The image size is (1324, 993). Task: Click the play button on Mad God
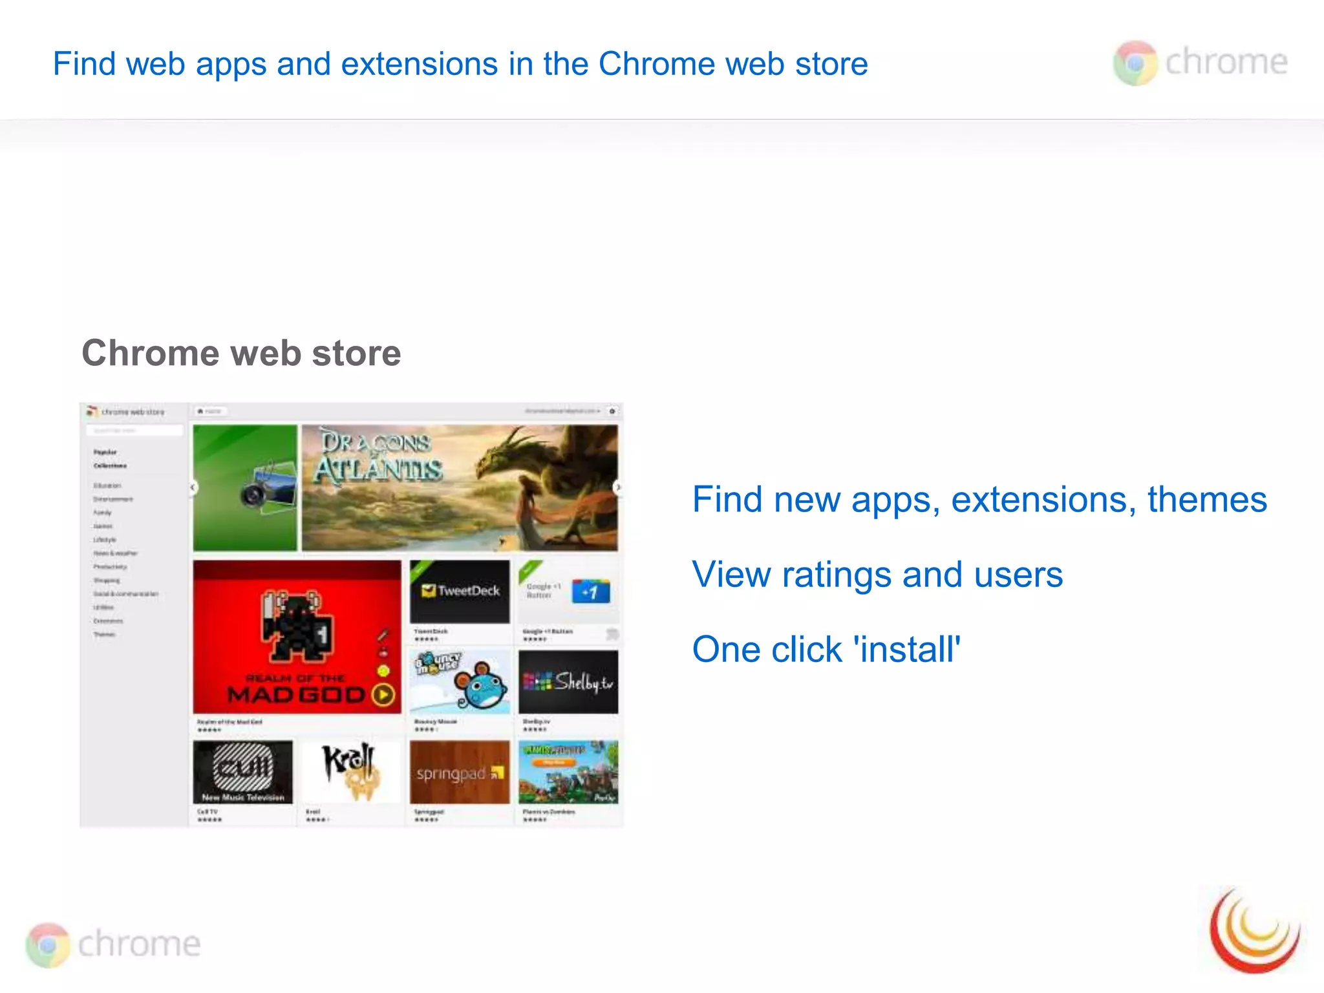coord(383,695)
